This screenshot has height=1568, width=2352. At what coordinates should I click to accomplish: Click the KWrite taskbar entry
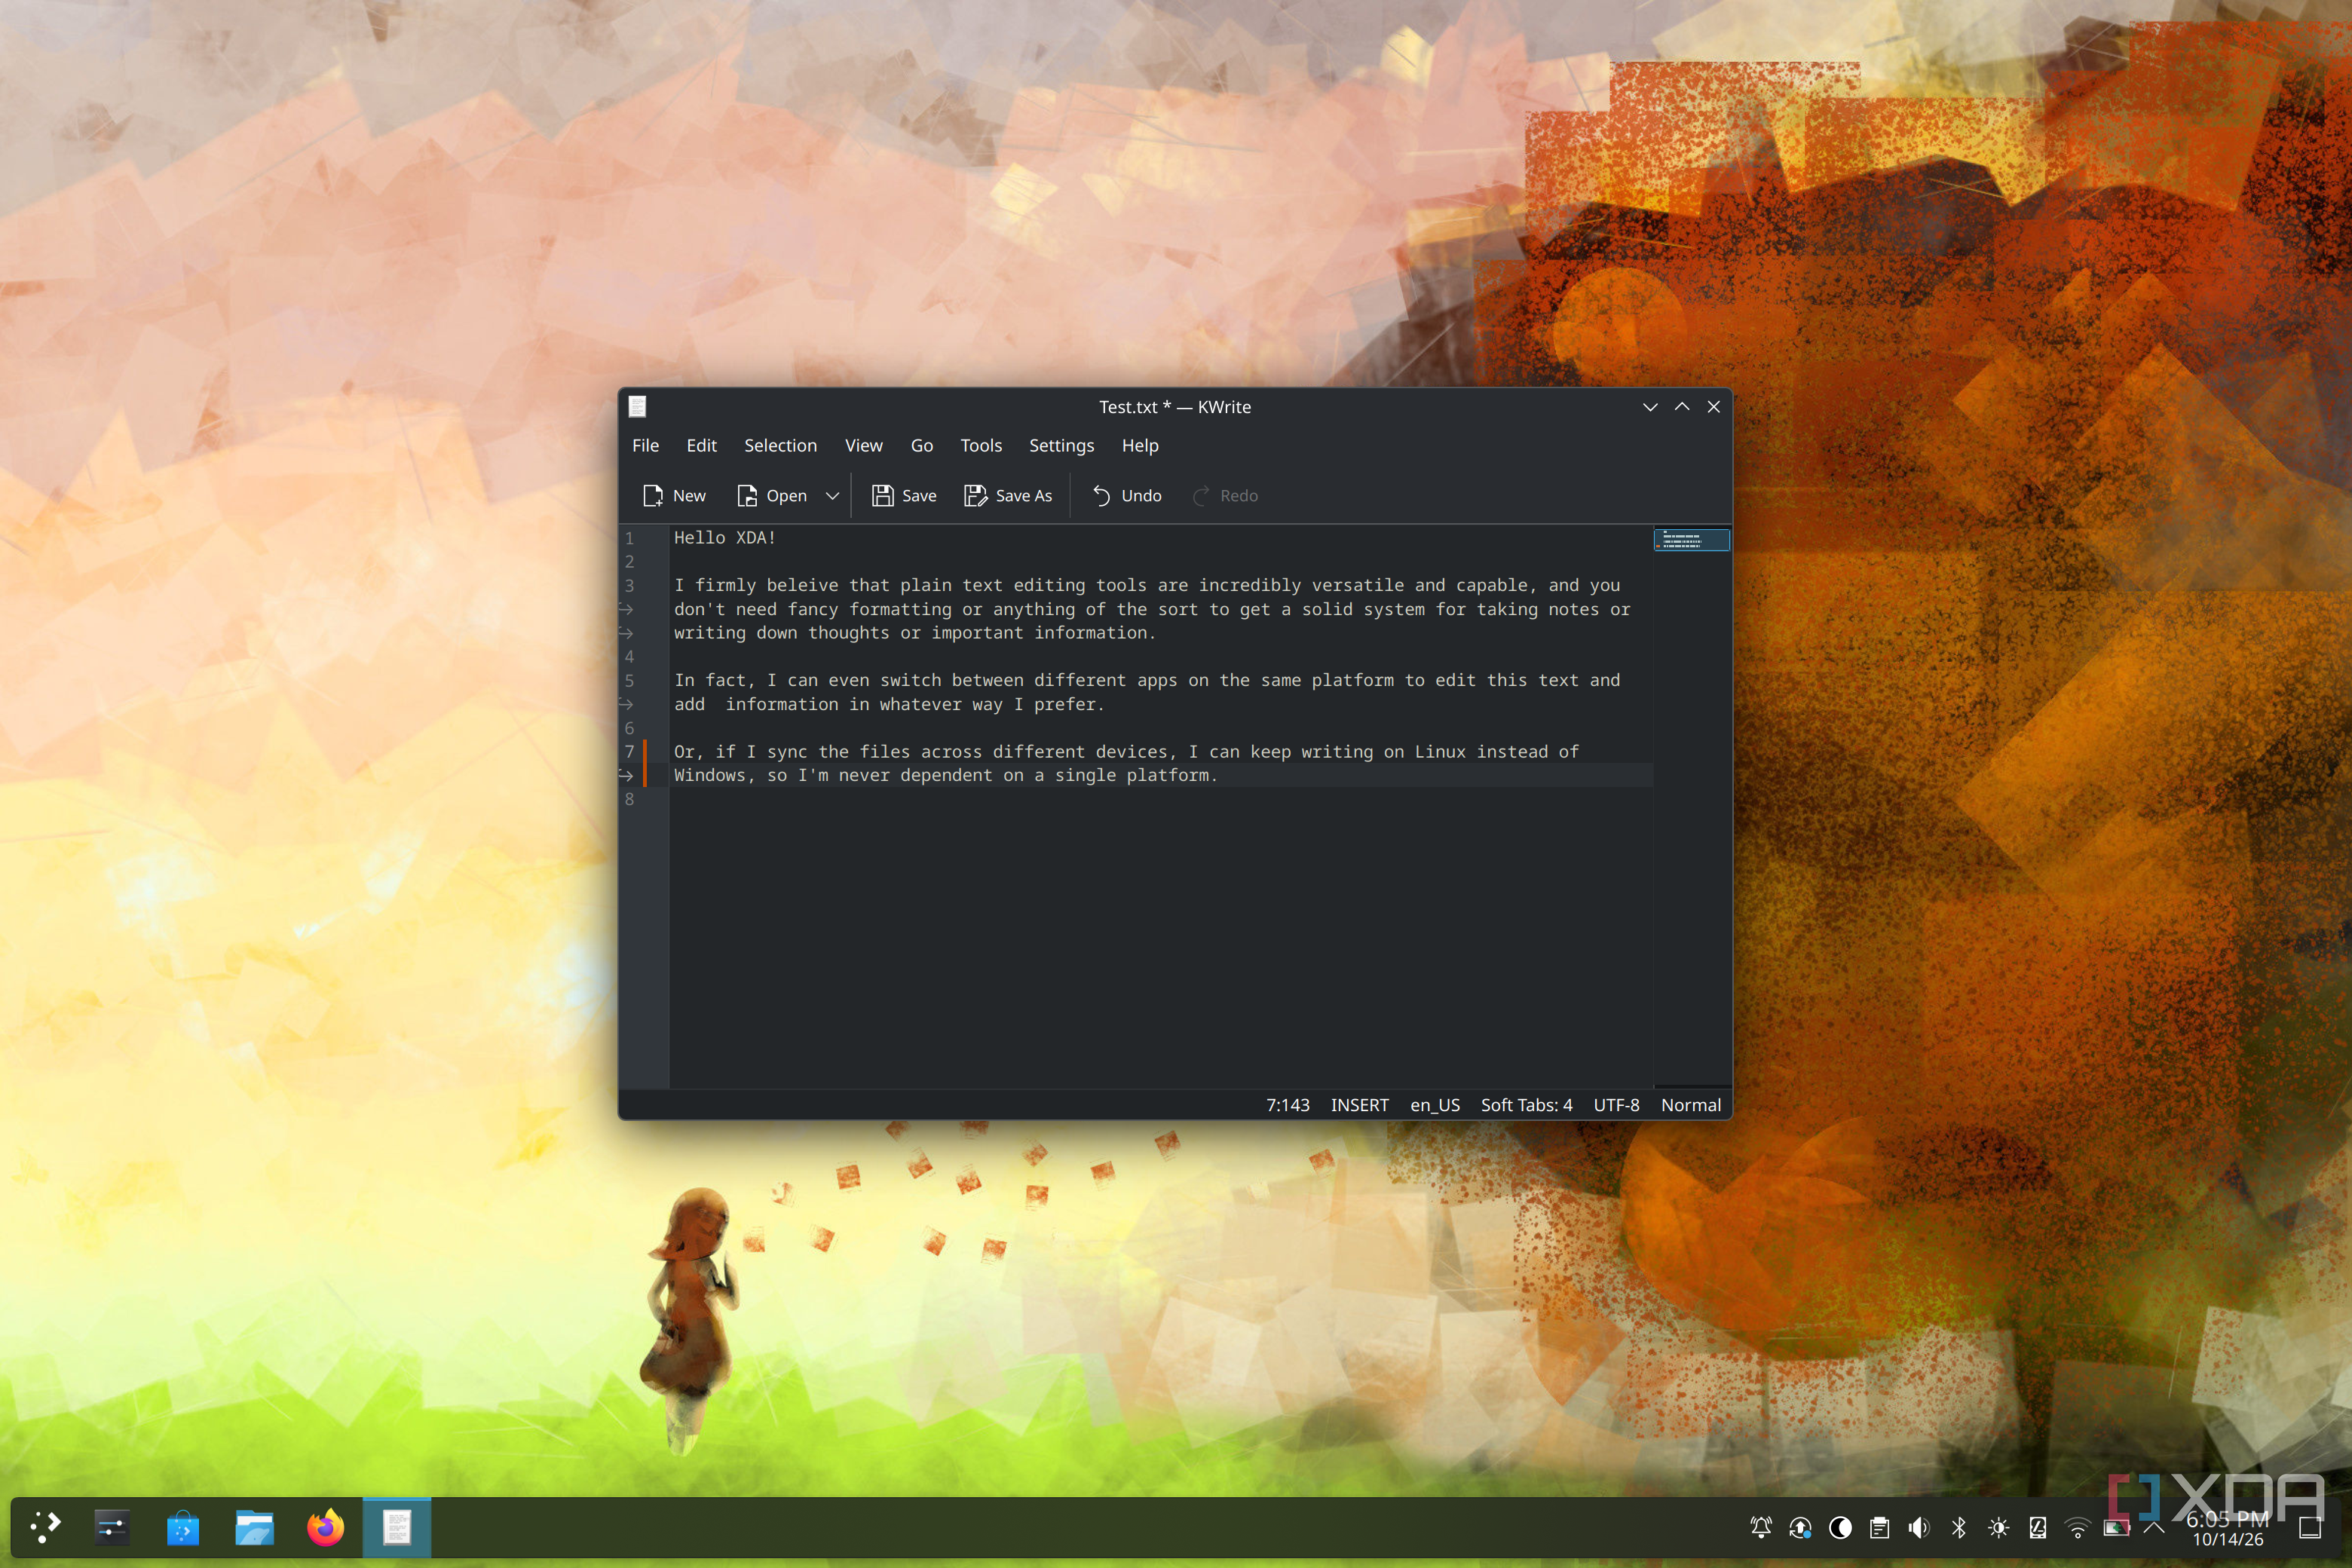397,1527
